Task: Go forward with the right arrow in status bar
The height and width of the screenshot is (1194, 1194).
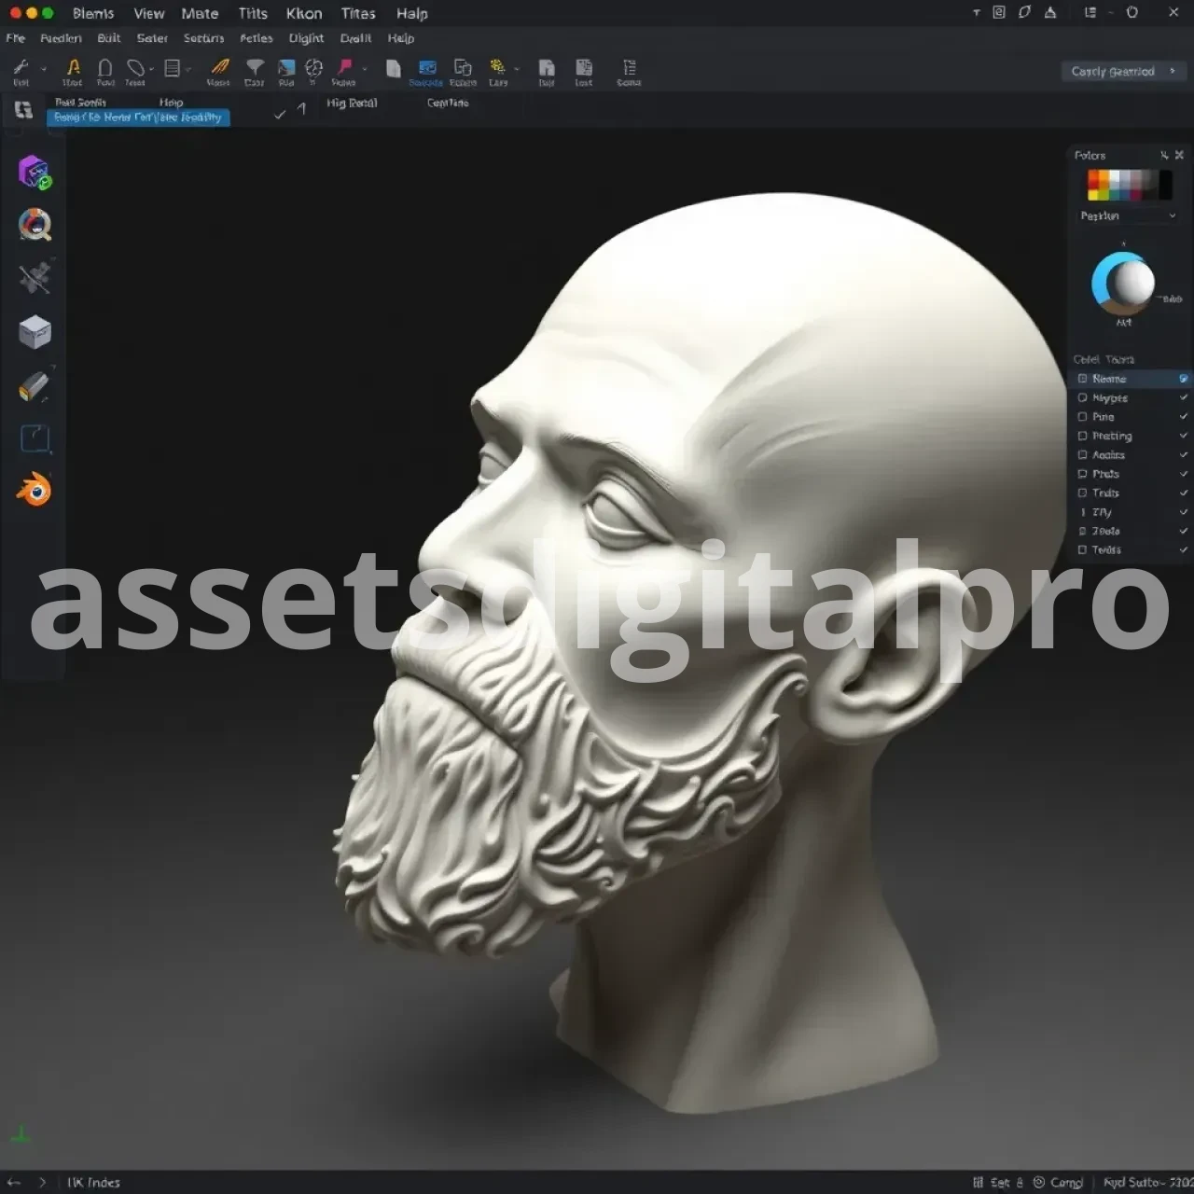Action: [42, 1182]
